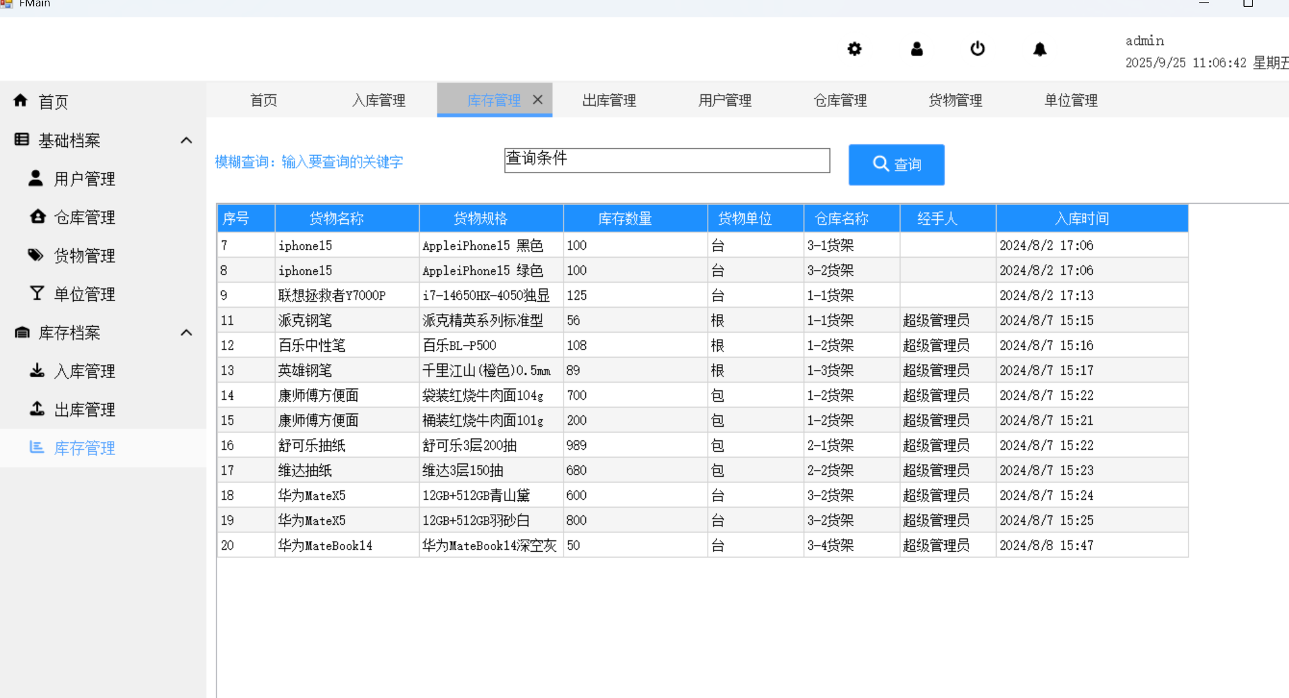Screen dimensions: 1289x698
Task: Collapse the 基础档案 sidebar section
Action: tap(187, 140)
